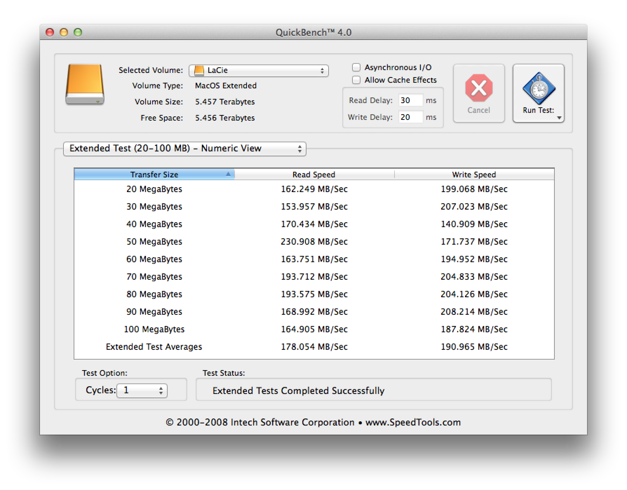The width and height of the screenshot is (627, 490).
Task: Sort by Read Speed column header
Action: [x=314, y=174]
